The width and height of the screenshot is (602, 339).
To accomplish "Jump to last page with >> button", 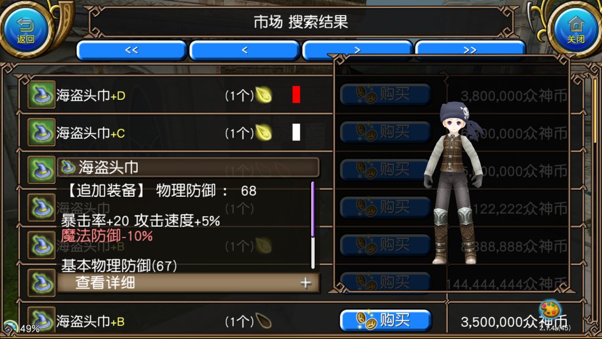I will pos(470,50).
